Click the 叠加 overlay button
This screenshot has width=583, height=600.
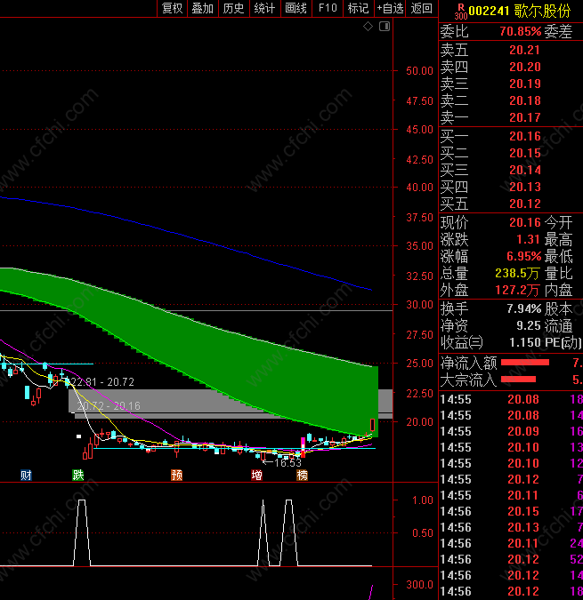point(203,8)
